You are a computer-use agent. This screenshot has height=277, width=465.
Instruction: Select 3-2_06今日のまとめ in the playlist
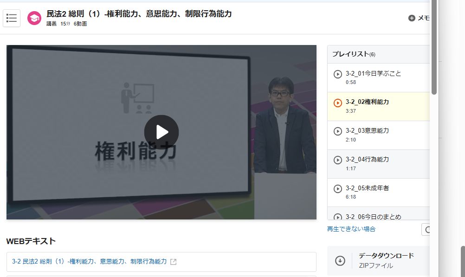click(373, 216)
